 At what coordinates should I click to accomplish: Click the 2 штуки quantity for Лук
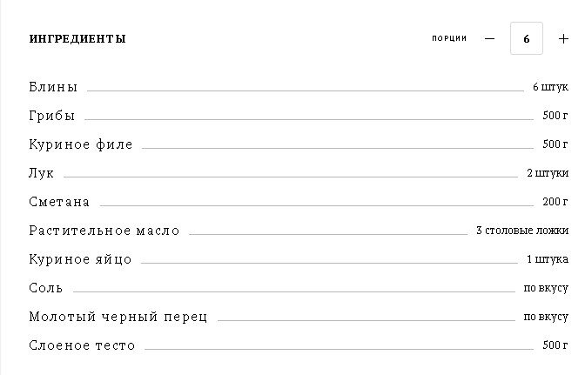(547, 174)
